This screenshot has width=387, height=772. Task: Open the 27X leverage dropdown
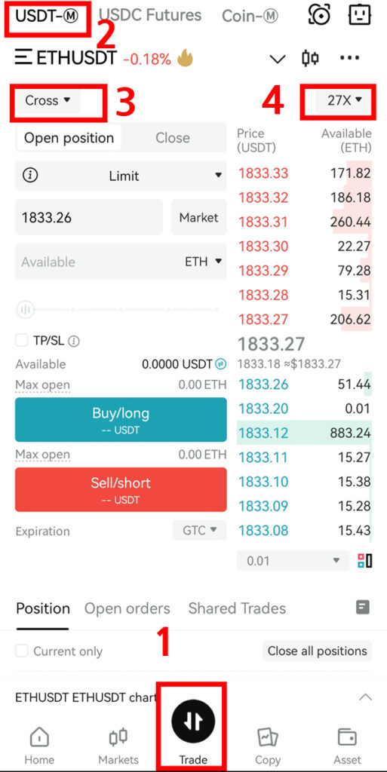pyautogui.click(x=345, y=100)
